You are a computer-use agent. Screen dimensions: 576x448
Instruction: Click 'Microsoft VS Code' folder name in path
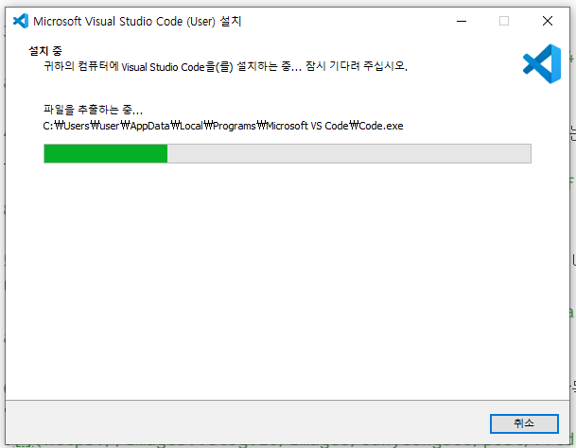pos(307,126)
